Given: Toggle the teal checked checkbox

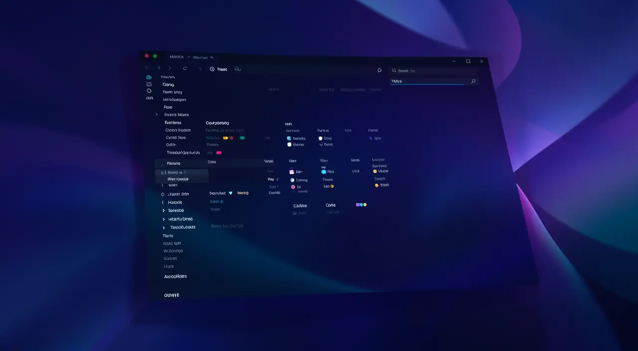Looking at the screenshot, I should click(x=289, y=138).
